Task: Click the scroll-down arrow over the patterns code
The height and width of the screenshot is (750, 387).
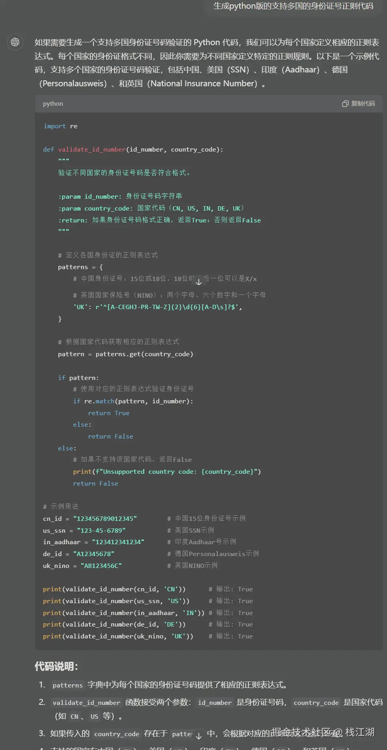Action: pyautogui.click(x=199, y=281)
